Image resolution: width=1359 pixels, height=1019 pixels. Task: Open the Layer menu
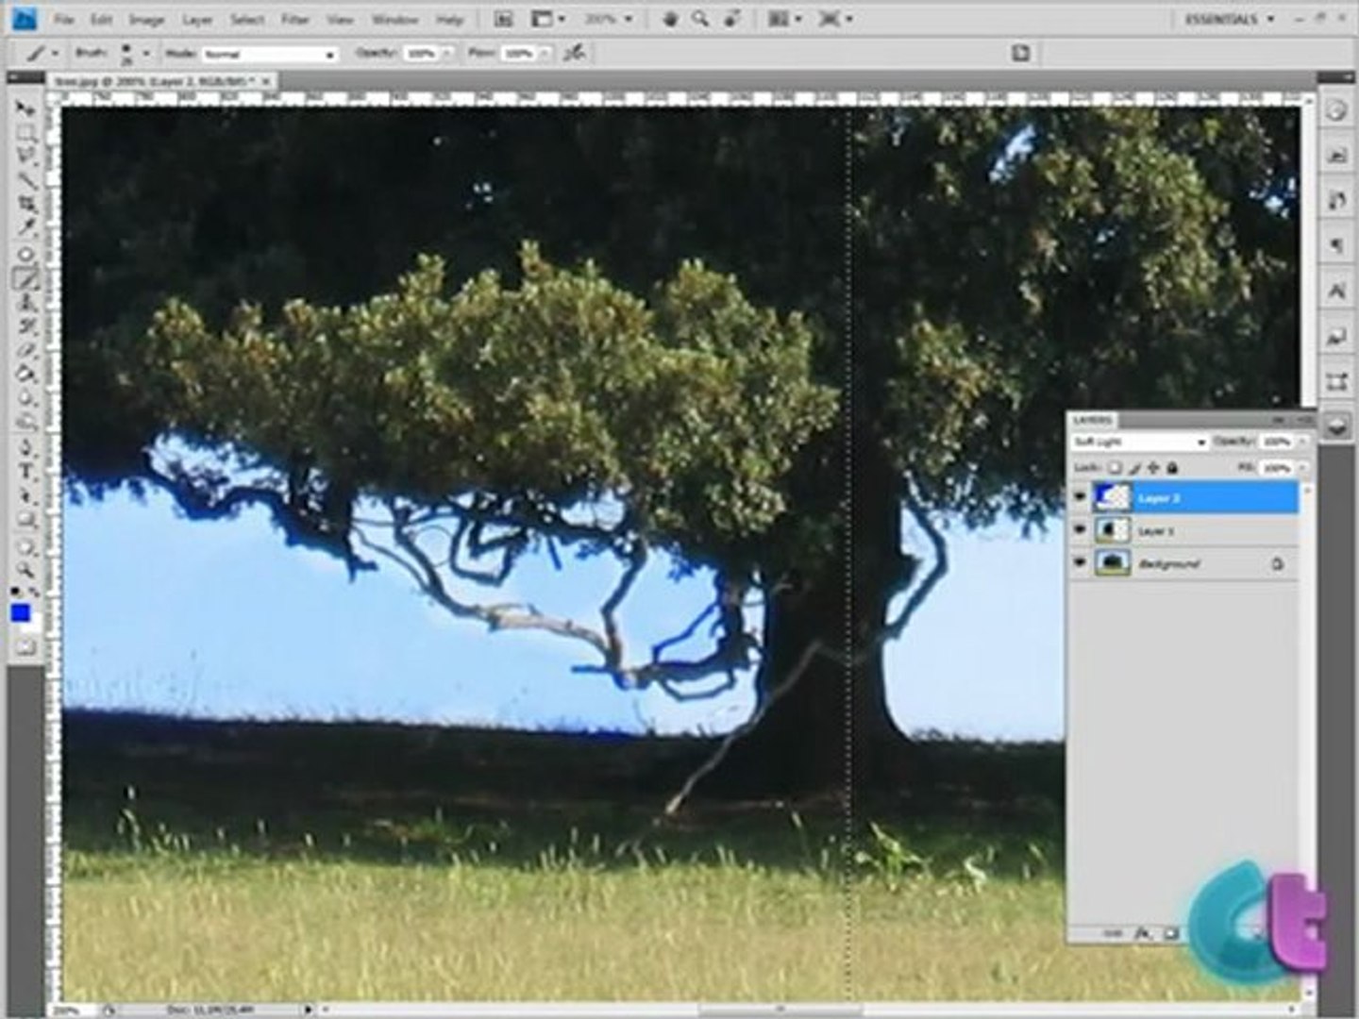(x=197, y=19)
